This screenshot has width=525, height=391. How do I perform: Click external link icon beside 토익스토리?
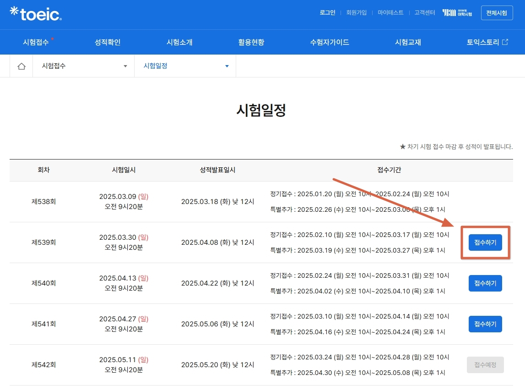[505, 42]
